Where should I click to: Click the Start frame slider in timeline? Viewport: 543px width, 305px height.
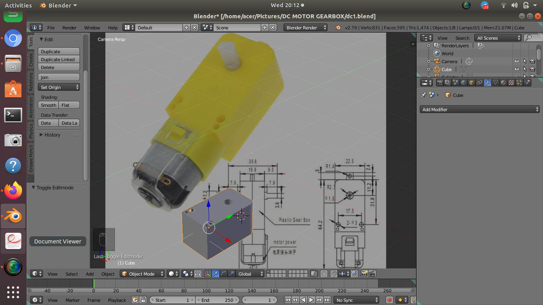[x=172, y=300]
